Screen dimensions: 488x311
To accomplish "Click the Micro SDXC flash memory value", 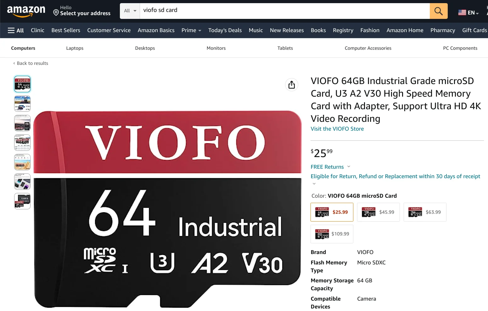I will 371,263.
